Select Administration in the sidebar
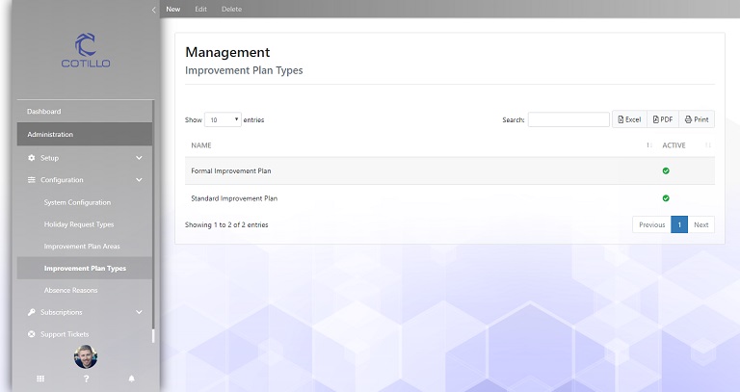This screenshot has width=740, height=392. [x=85, y=135]
